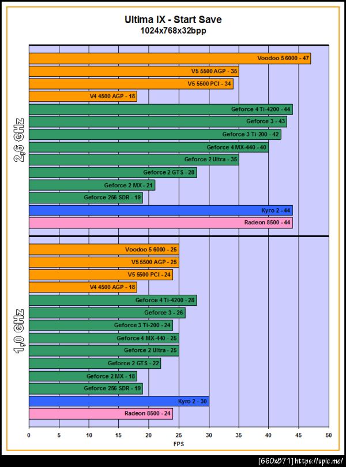This screenshot has width=346, height=467.
Task: Select the pink "Radeon 8500 - 44" bar
Action: click(161, 223)
